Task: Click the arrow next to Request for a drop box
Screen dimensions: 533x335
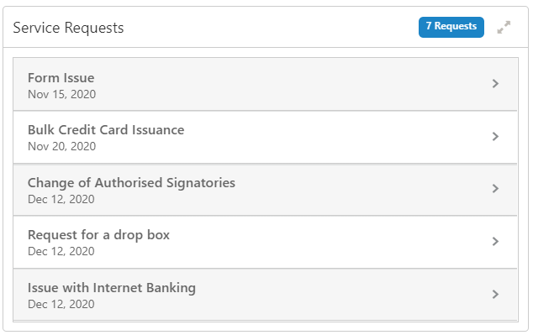Action: (x=495, y=241)
